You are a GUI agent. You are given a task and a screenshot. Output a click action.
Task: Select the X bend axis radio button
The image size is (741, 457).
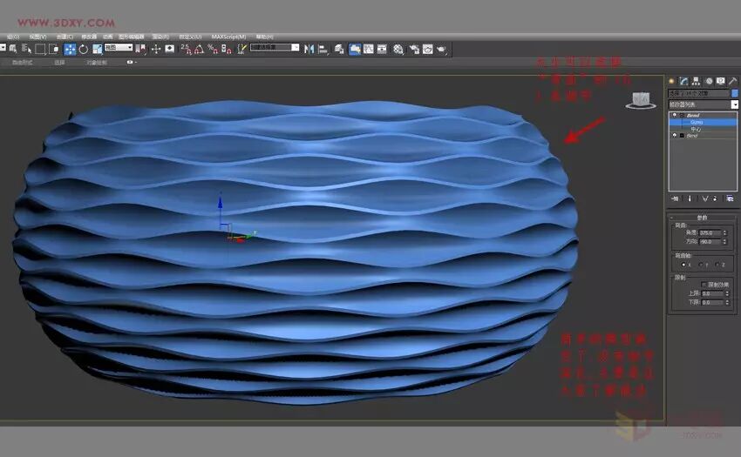683,265
